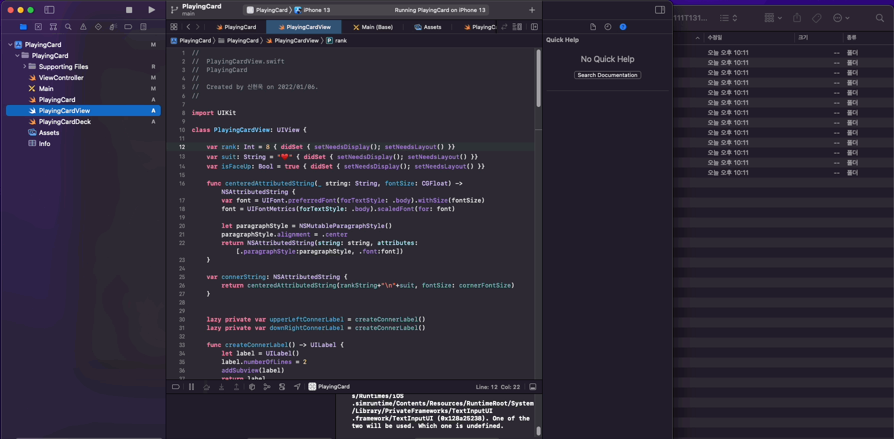This screenshot has height=439, width=894.
Task: Stop the running app
Action: tap(129, 10)
